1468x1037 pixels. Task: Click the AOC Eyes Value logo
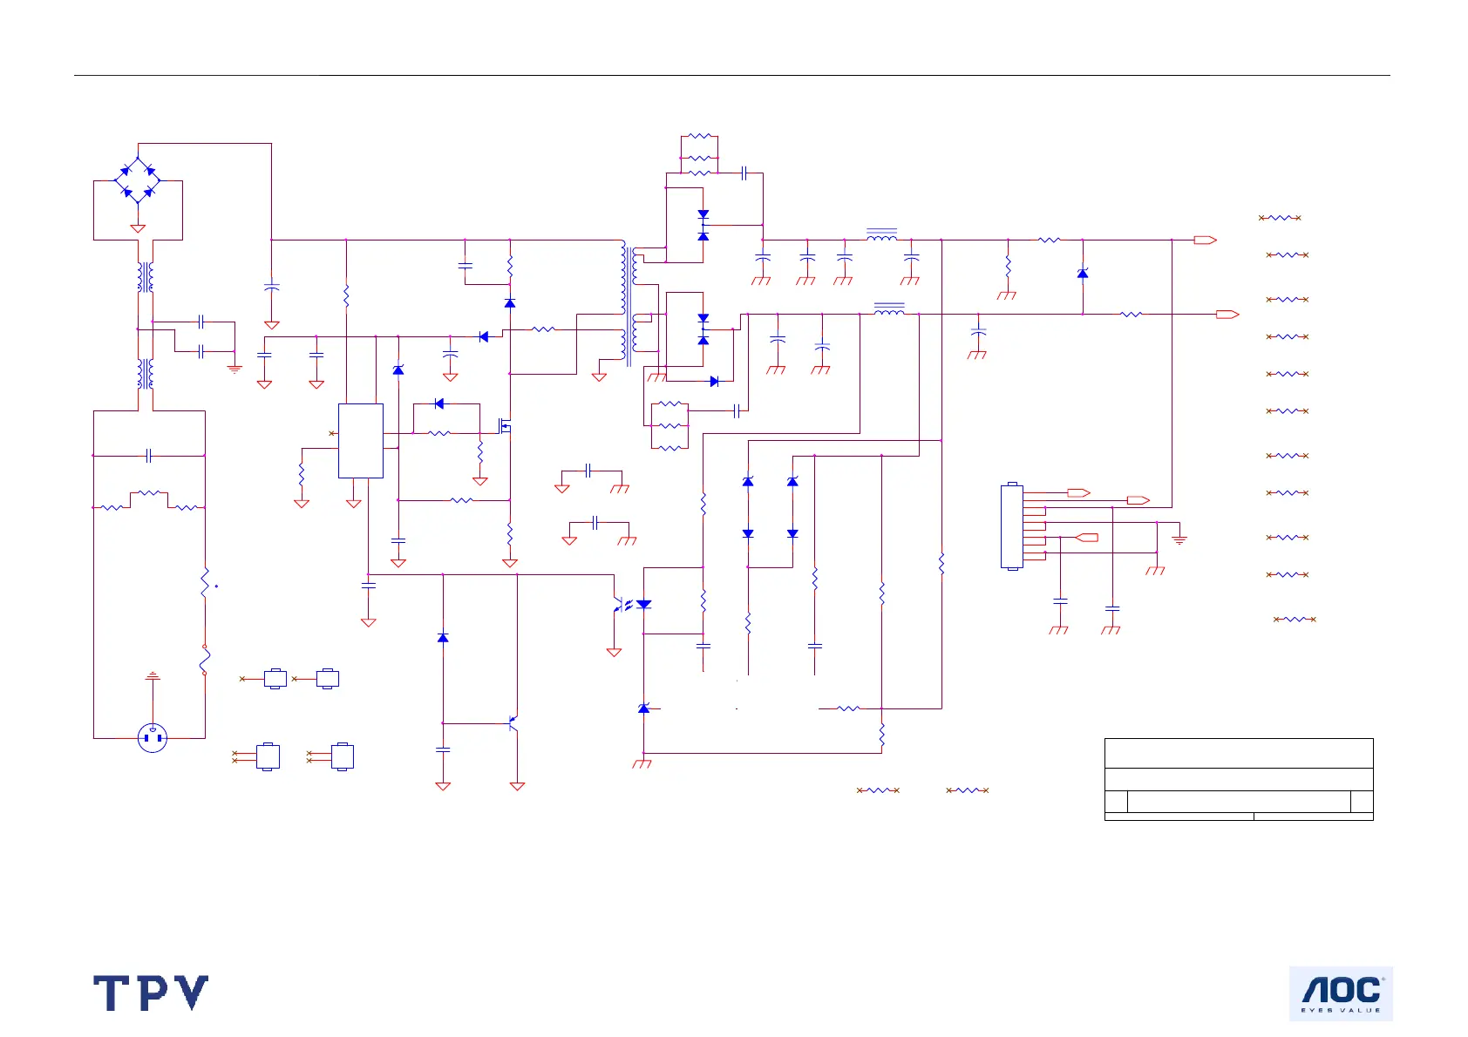[x=1341, y=993]
